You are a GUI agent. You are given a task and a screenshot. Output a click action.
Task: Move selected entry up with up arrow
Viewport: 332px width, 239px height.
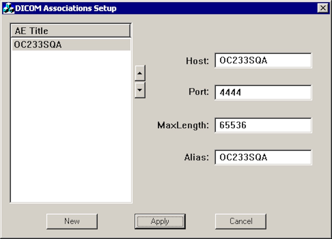tap(140, 73)
